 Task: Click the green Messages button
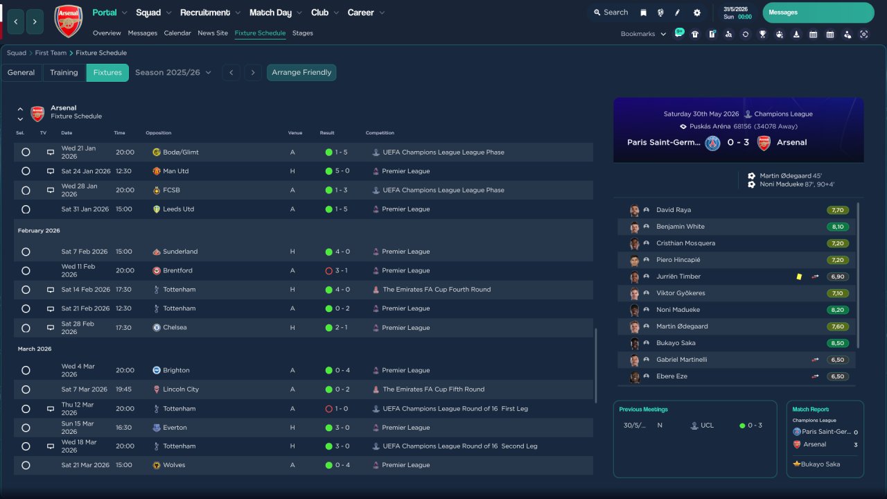click(818, 12)
